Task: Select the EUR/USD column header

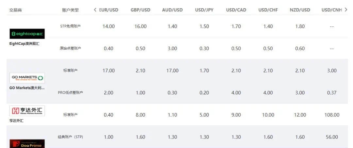Action: 109,10
